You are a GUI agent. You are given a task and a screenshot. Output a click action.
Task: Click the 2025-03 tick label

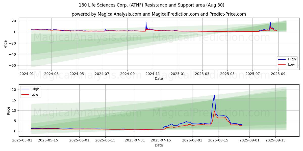(202, 74)
